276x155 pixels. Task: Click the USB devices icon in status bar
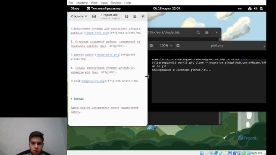click(221, 153)
